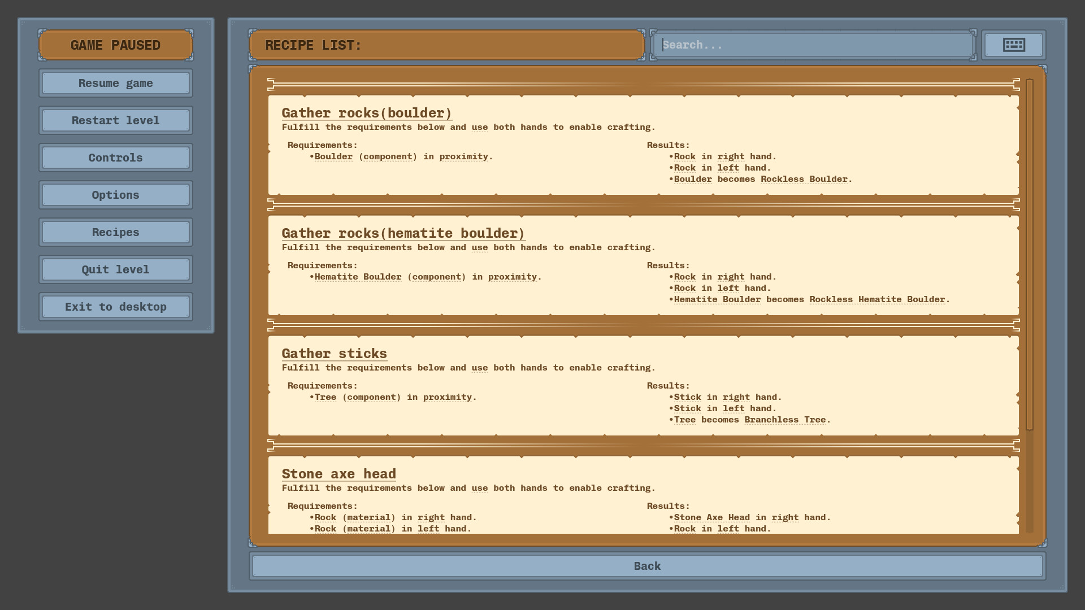Image resolution: width=1085 pixels, height=610 pixels.
Task: Click inside the Search field
Action: [x=813, y=45]
